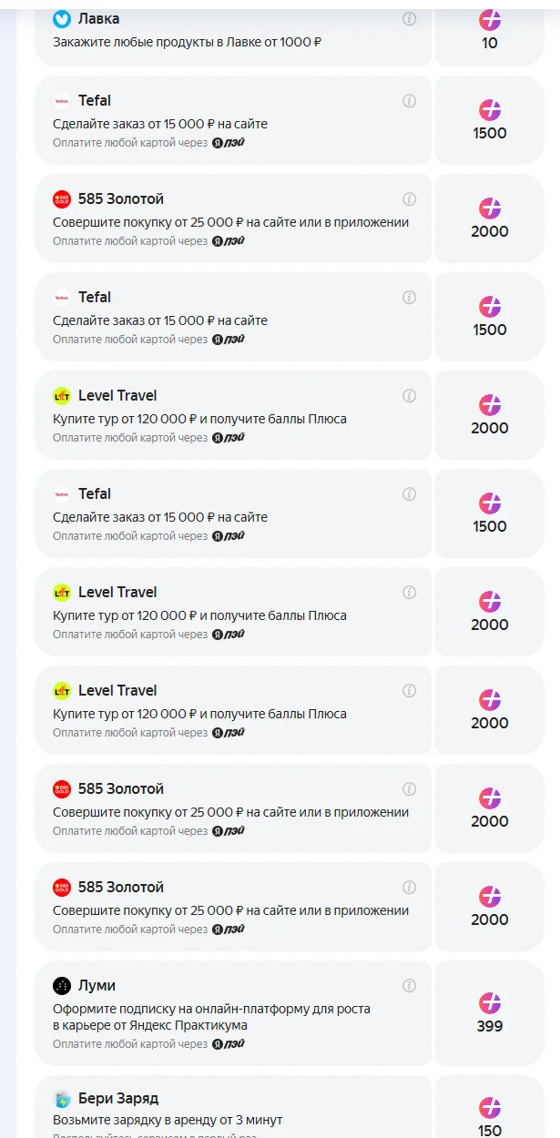Click the Бери Заряд logo icon

(x=62, y=1099)
